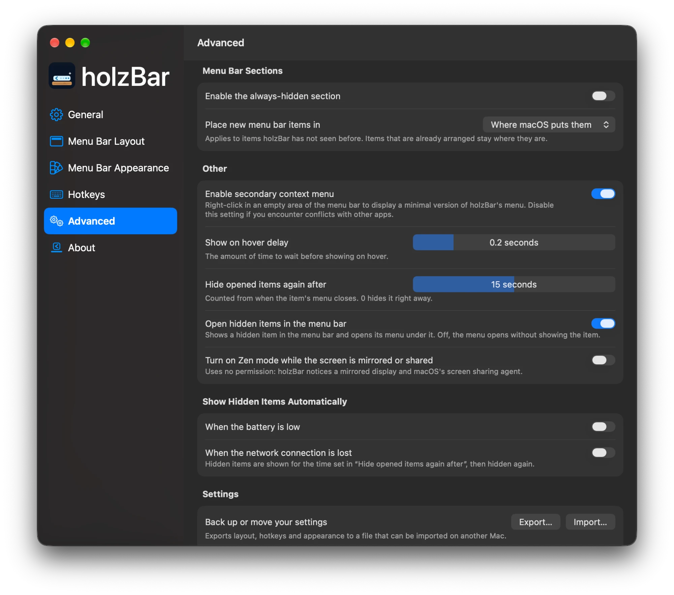Click the holzBar app logo icon
This screenshot has height=595, width=674.
tap(62, 76)
